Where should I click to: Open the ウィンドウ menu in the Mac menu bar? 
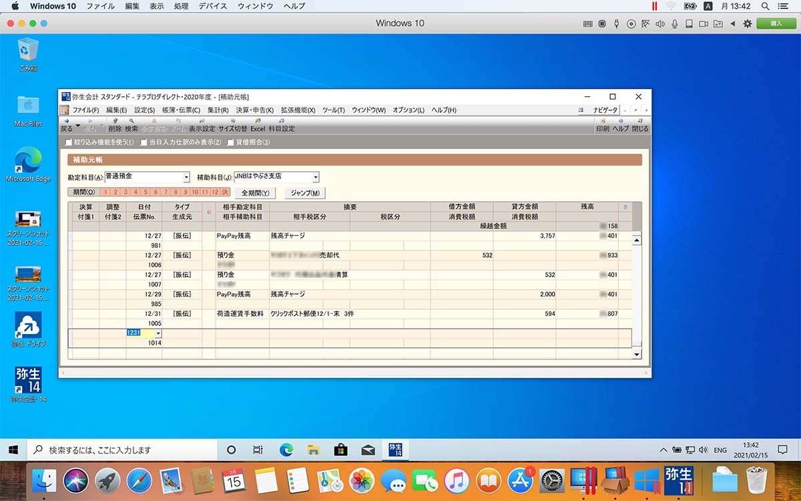(255, 6)
